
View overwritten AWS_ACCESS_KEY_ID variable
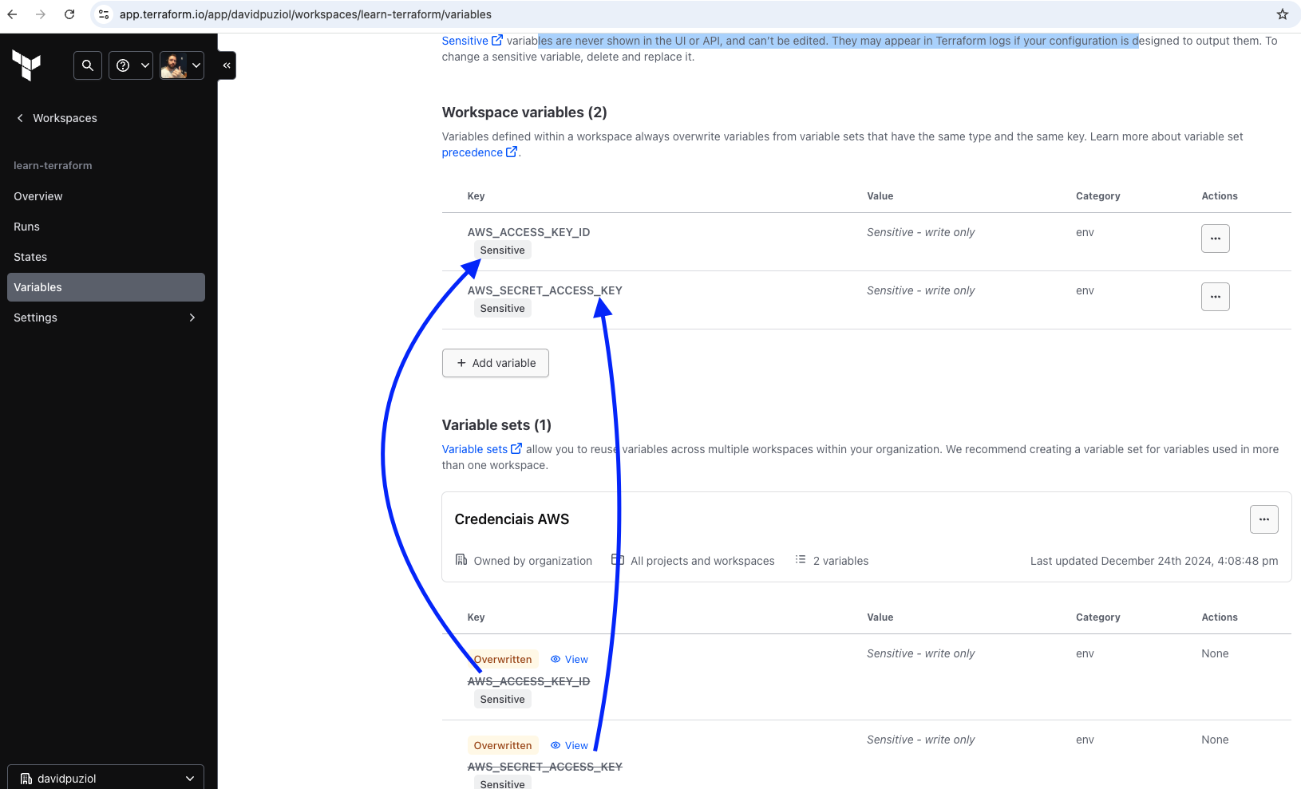click(x=569, y=660)
